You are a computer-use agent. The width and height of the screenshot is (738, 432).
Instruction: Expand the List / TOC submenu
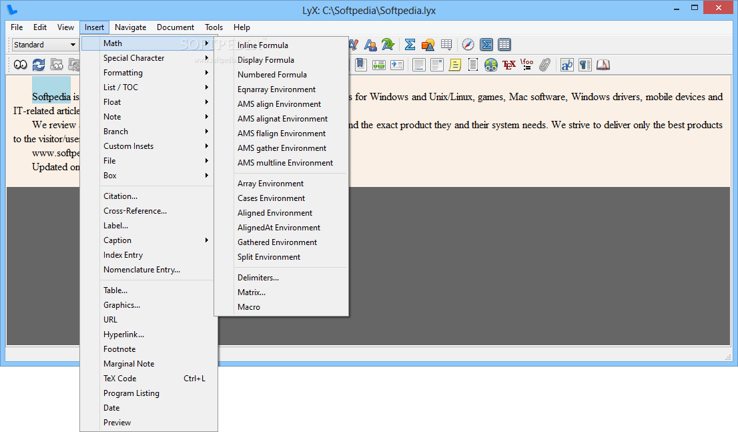click(x=147, y=87)
